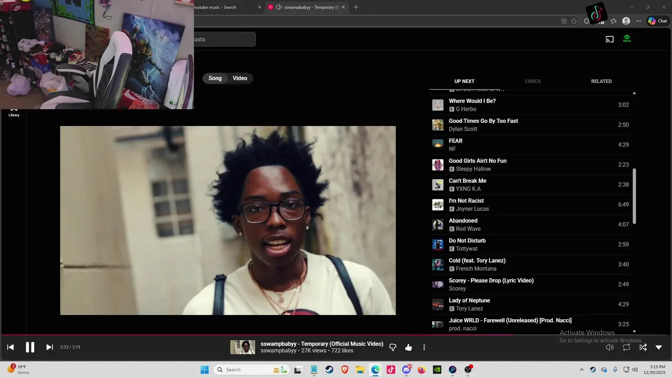Viewport: 672px width, 378px height.
Task: Play Cold (feat. Tory Lanez) from the queue
Action: click(530, 265)
